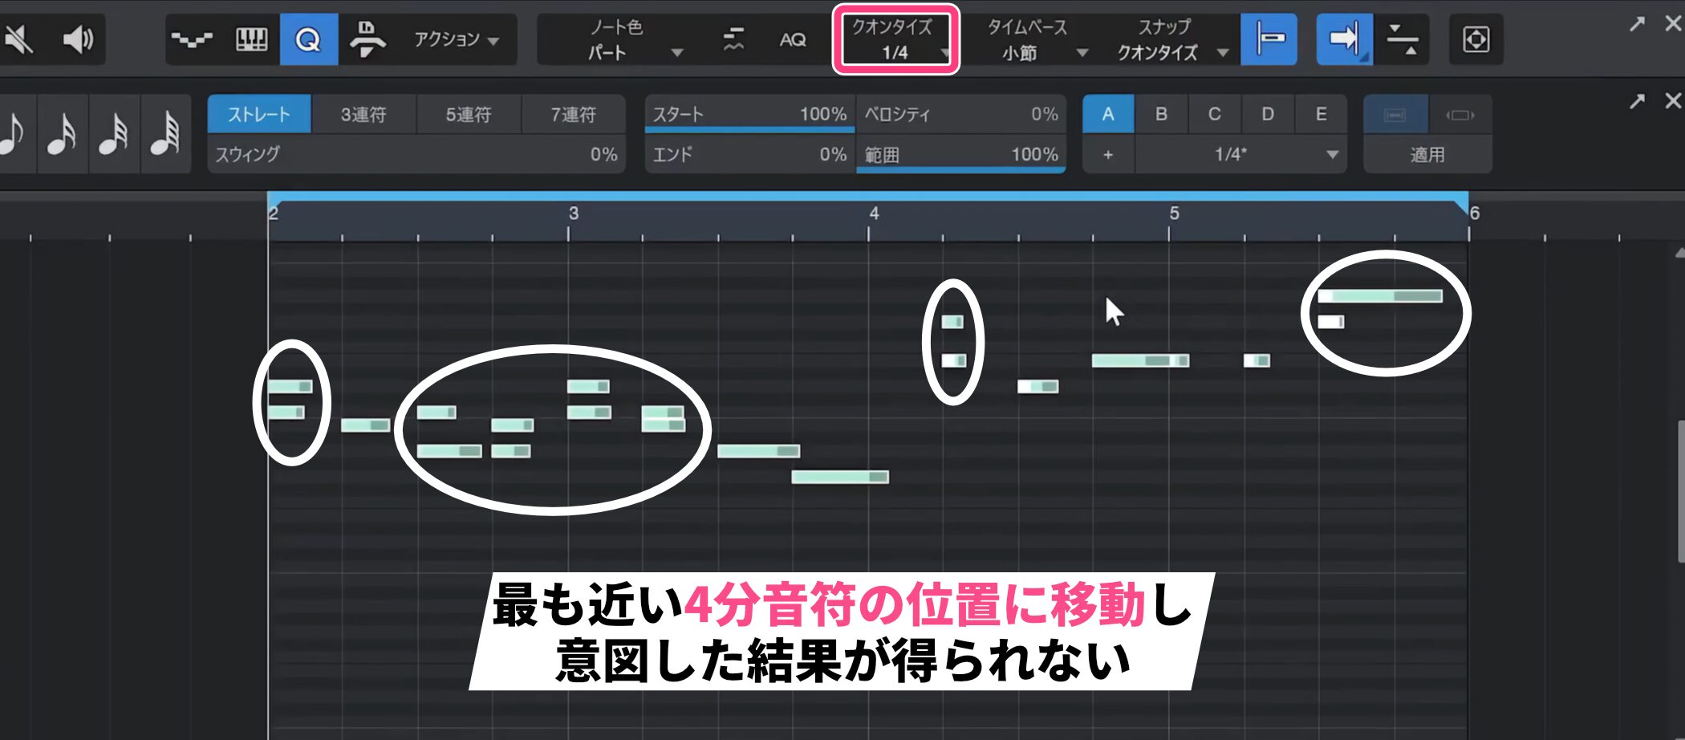Click the audible speaker icon

(x=78, y=39)
